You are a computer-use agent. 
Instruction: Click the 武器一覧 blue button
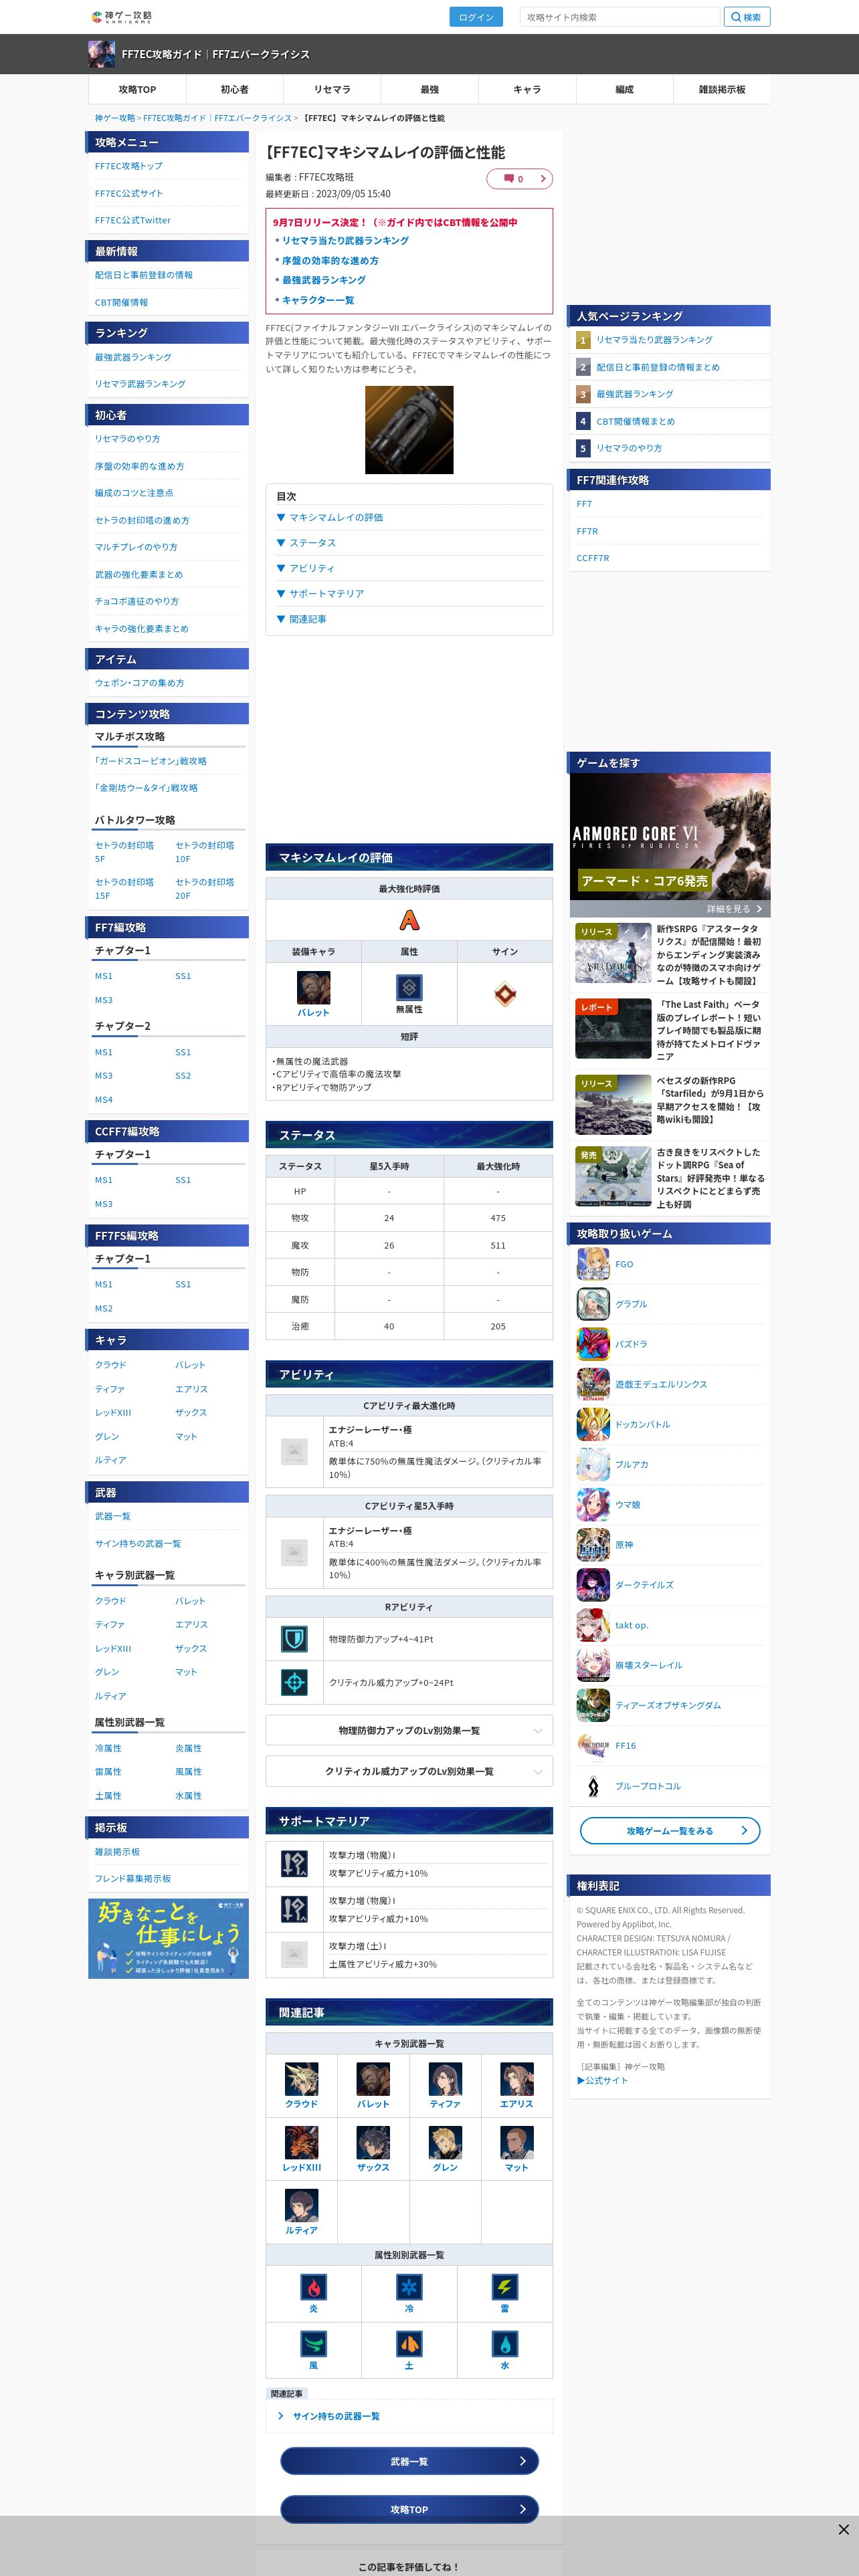(x=409, y=2461)
